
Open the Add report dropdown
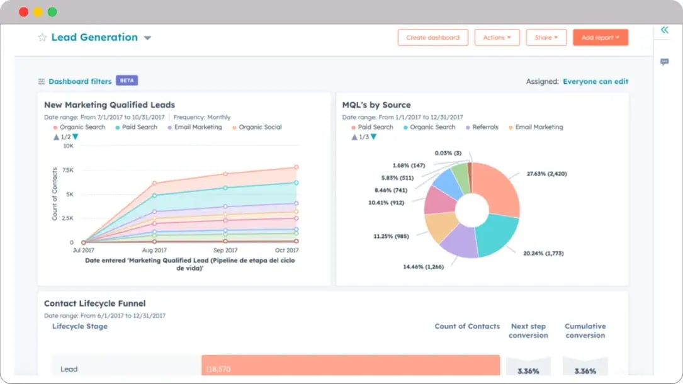[x=600, y=37]
